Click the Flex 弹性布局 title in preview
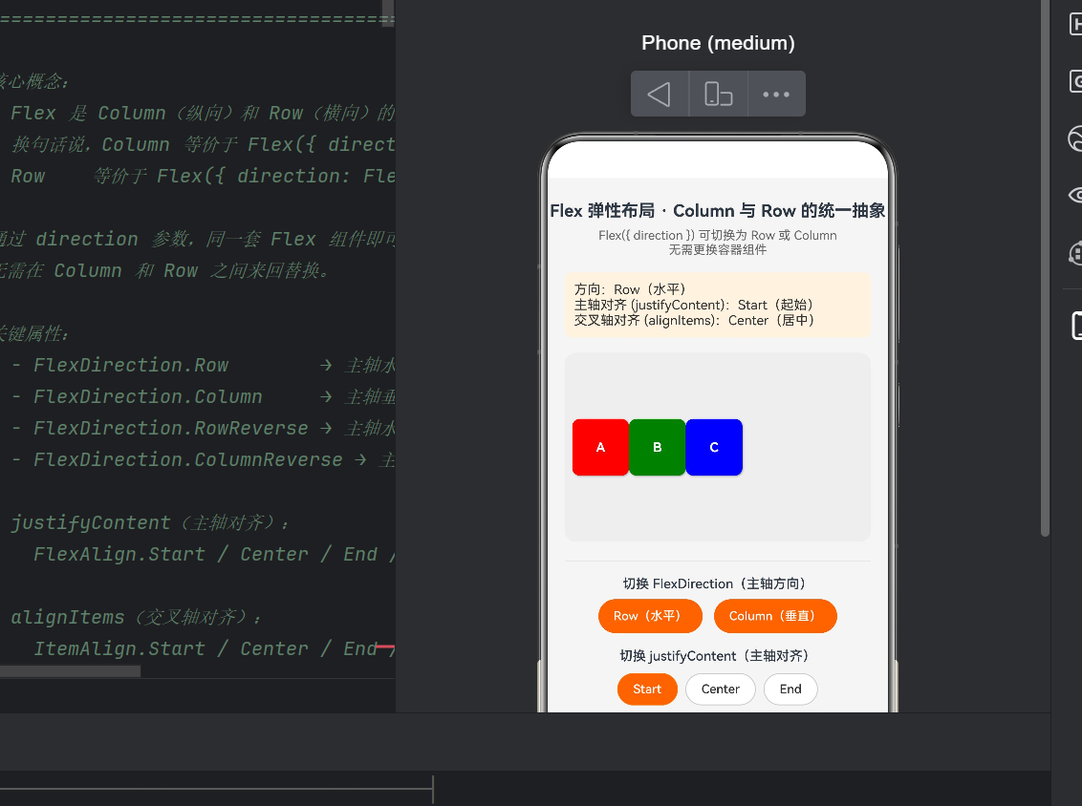Image resolution: width=1082 pixels, height=806 pixels. pyautogui.click(x=718, y=210)
